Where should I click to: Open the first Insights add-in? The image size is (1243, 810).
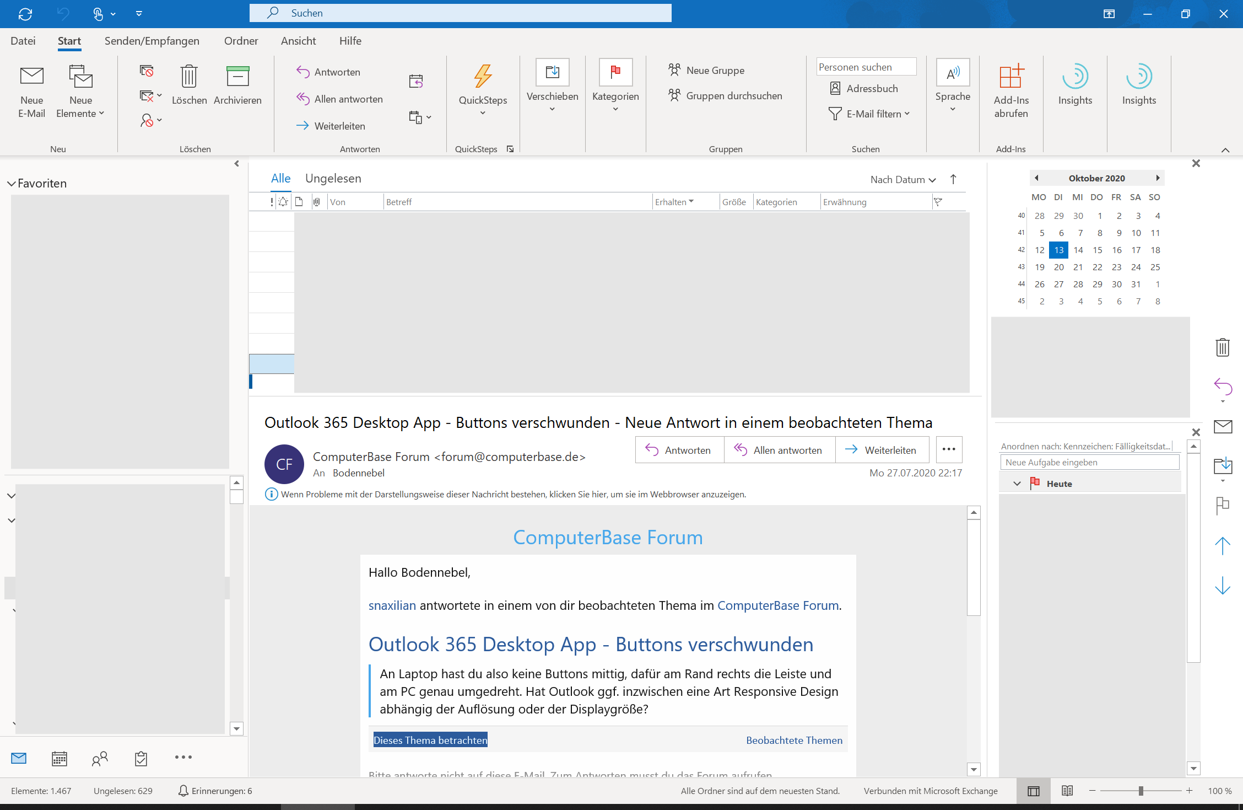point(1075,85)
